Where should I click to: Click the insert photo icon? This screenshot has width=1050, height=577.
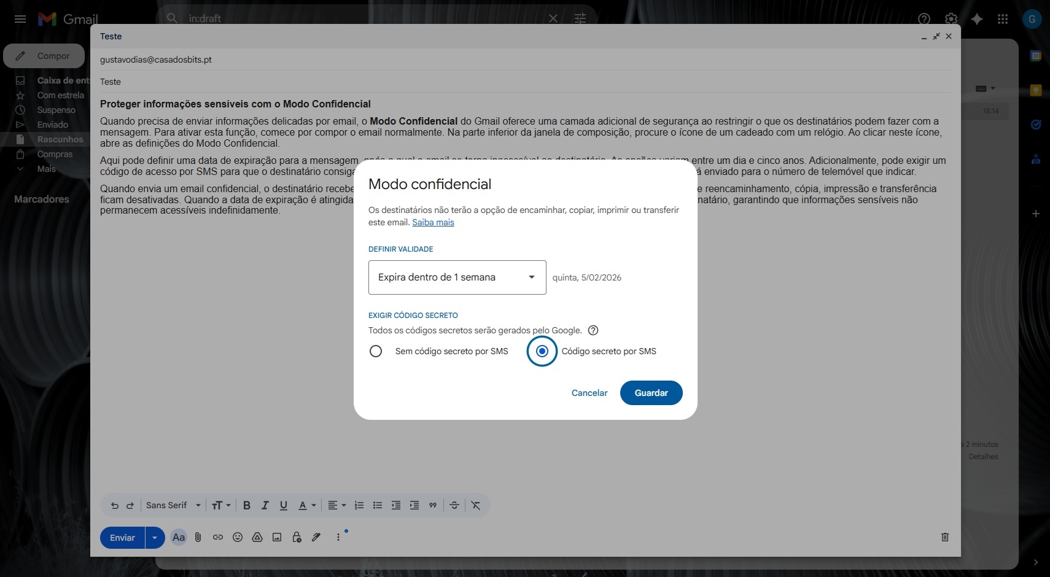point(277,537)
